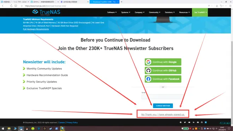Image resolution: width=233 pixels, height=131 pixels.
Task: Expand the Systems navigation dropdown
Action: 126,12
